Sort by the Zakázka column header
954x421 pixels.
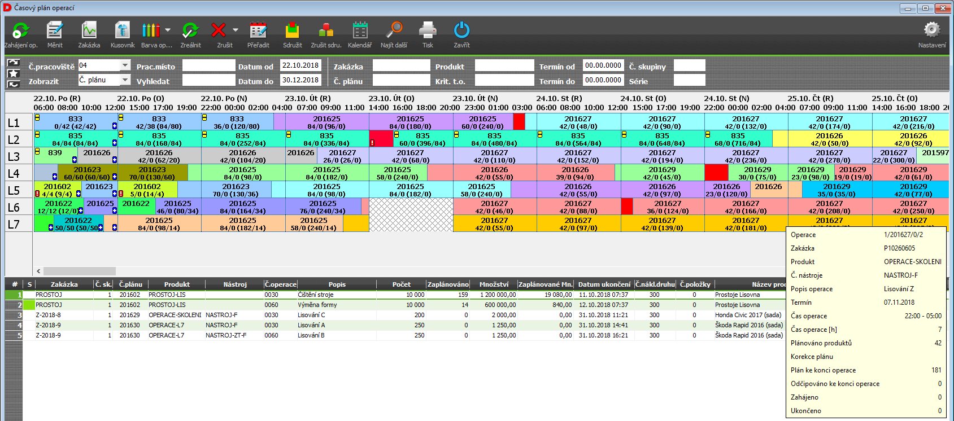pyautogui.click(x=64, y=284)
